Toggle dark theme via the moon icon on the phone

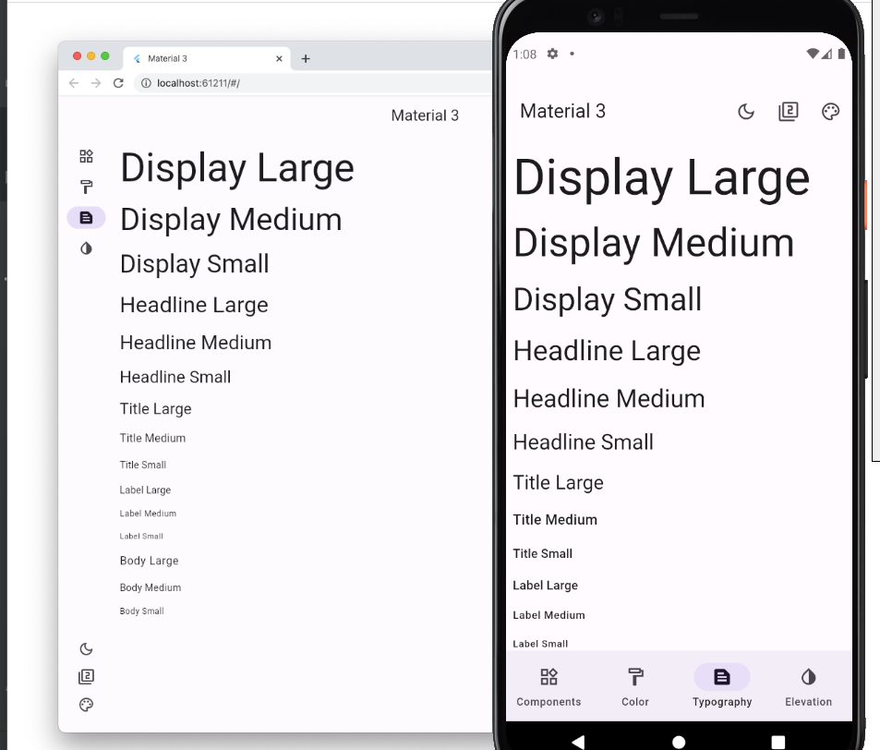click(746, 111)
